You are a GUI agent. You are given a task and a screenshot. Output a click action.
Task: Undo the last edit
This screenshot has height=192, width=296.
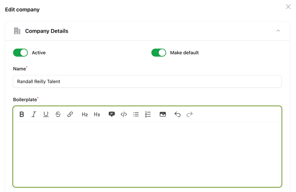(x=178, y=114)
